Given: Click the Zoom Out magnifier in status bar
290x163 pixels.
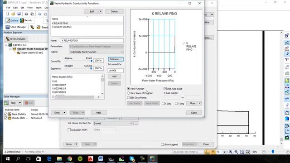Looking at the screenshot, I should (x=236, y=152).
